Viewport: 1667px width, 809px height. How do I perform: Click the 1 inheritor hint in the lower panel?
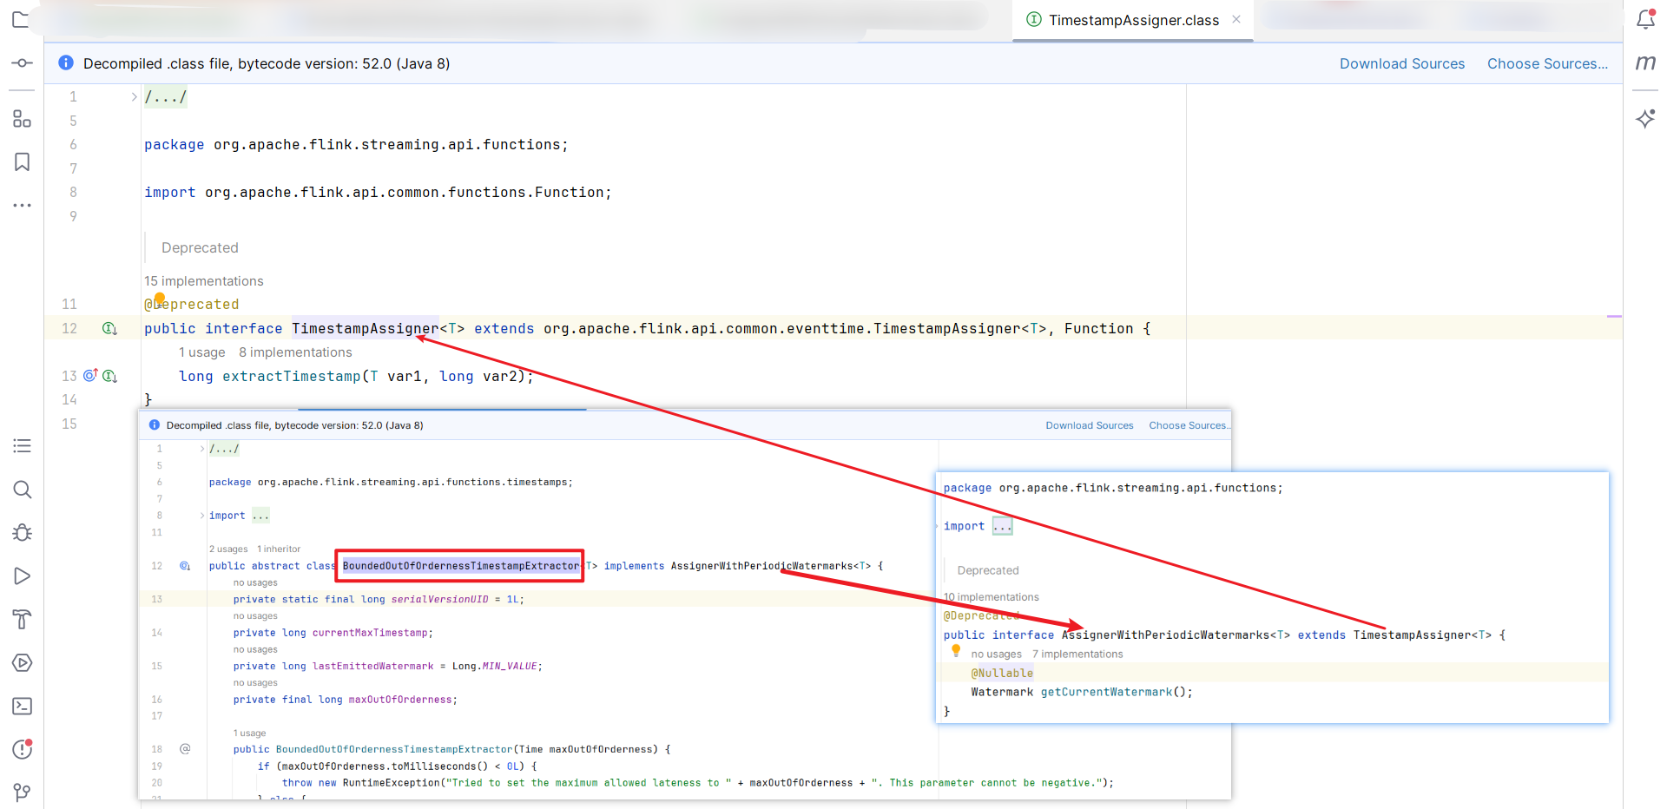[279, 549]
